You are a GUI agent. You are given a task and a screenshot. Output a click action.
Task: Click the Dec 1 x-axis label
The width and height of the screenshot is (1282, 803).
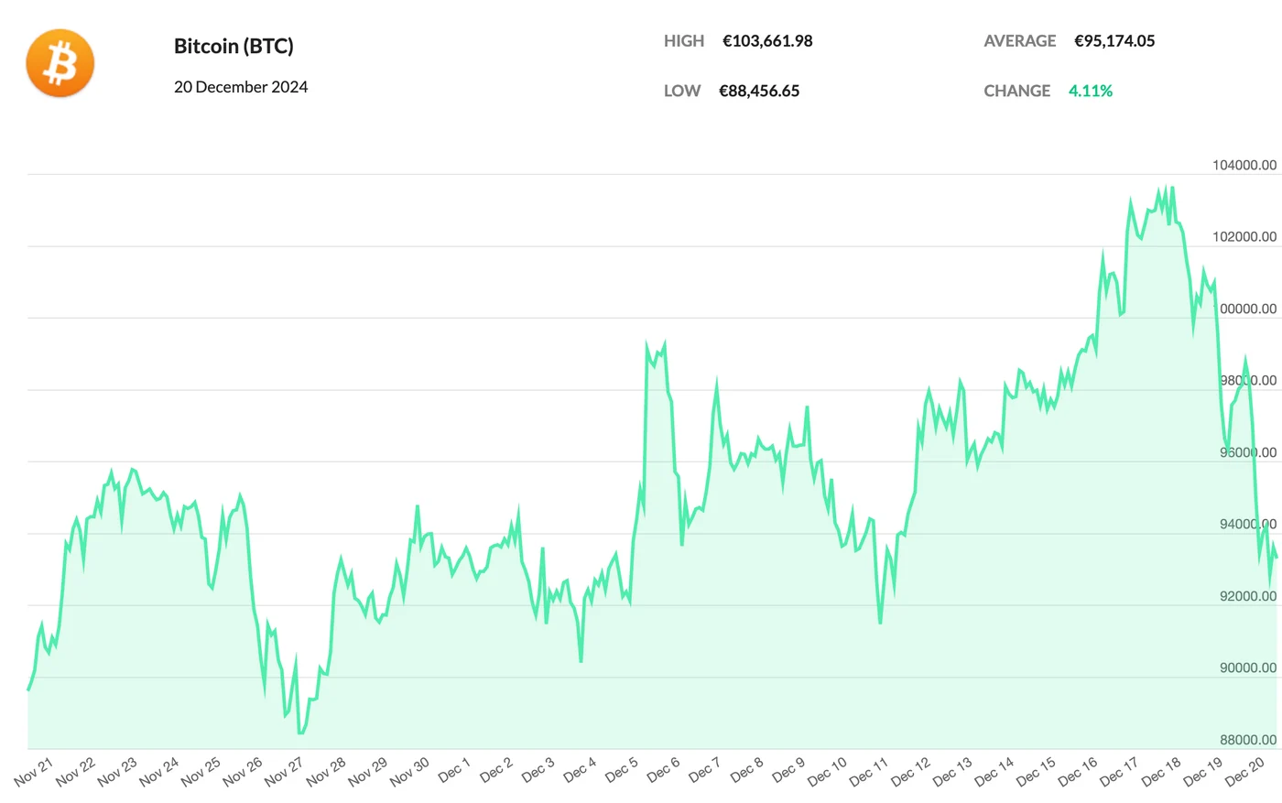tap(454, 770)
